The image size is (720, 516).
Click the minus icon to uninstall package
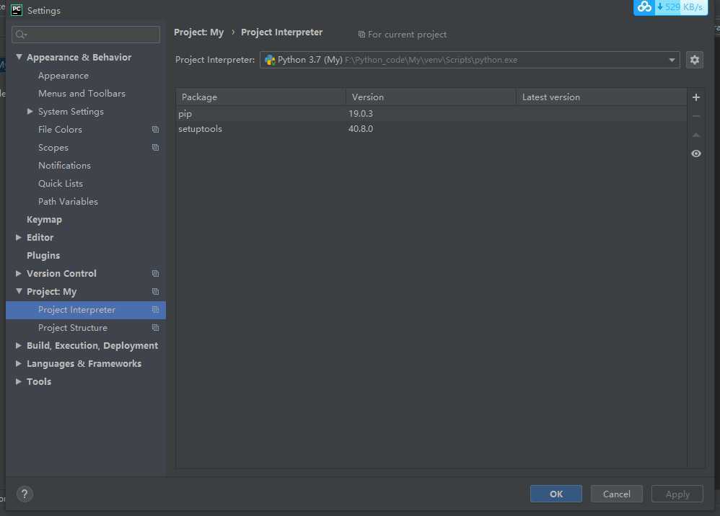pyautogui.click(x=696, y=116)
